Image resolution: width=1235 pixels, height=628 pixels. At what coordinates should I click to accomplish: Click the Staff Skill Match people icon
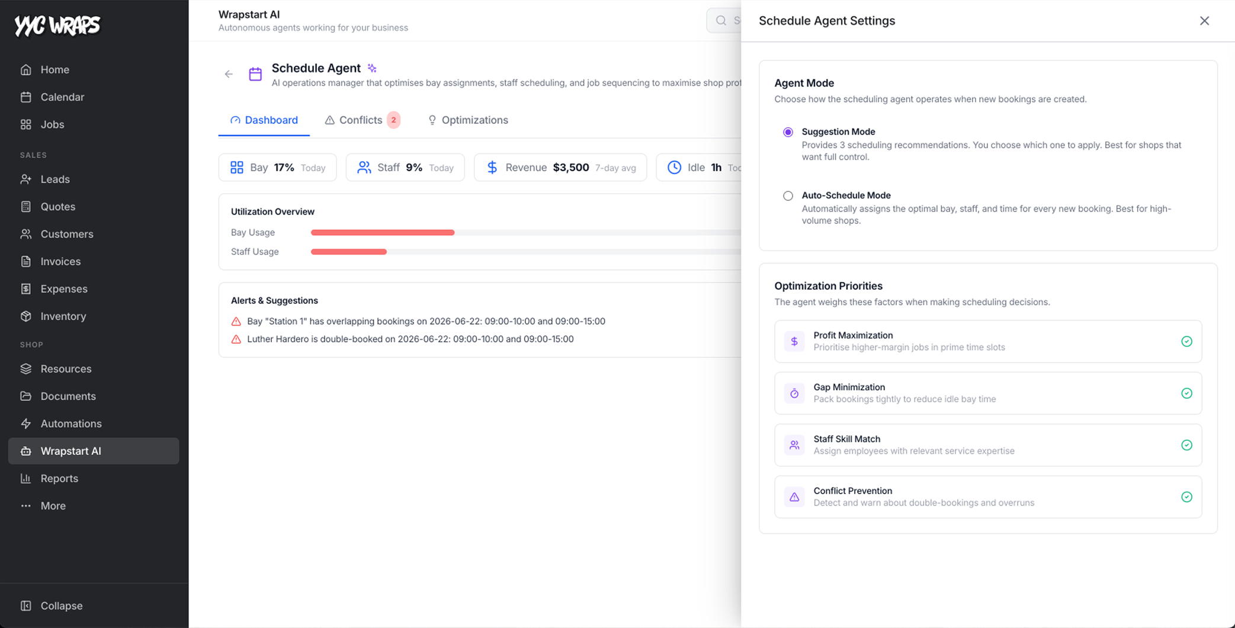[794, 445]
